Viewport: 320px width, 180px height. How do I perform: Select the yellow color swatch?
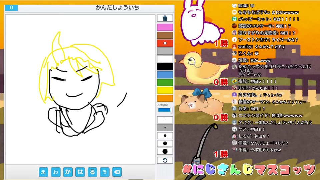click(x=165, y=90)
